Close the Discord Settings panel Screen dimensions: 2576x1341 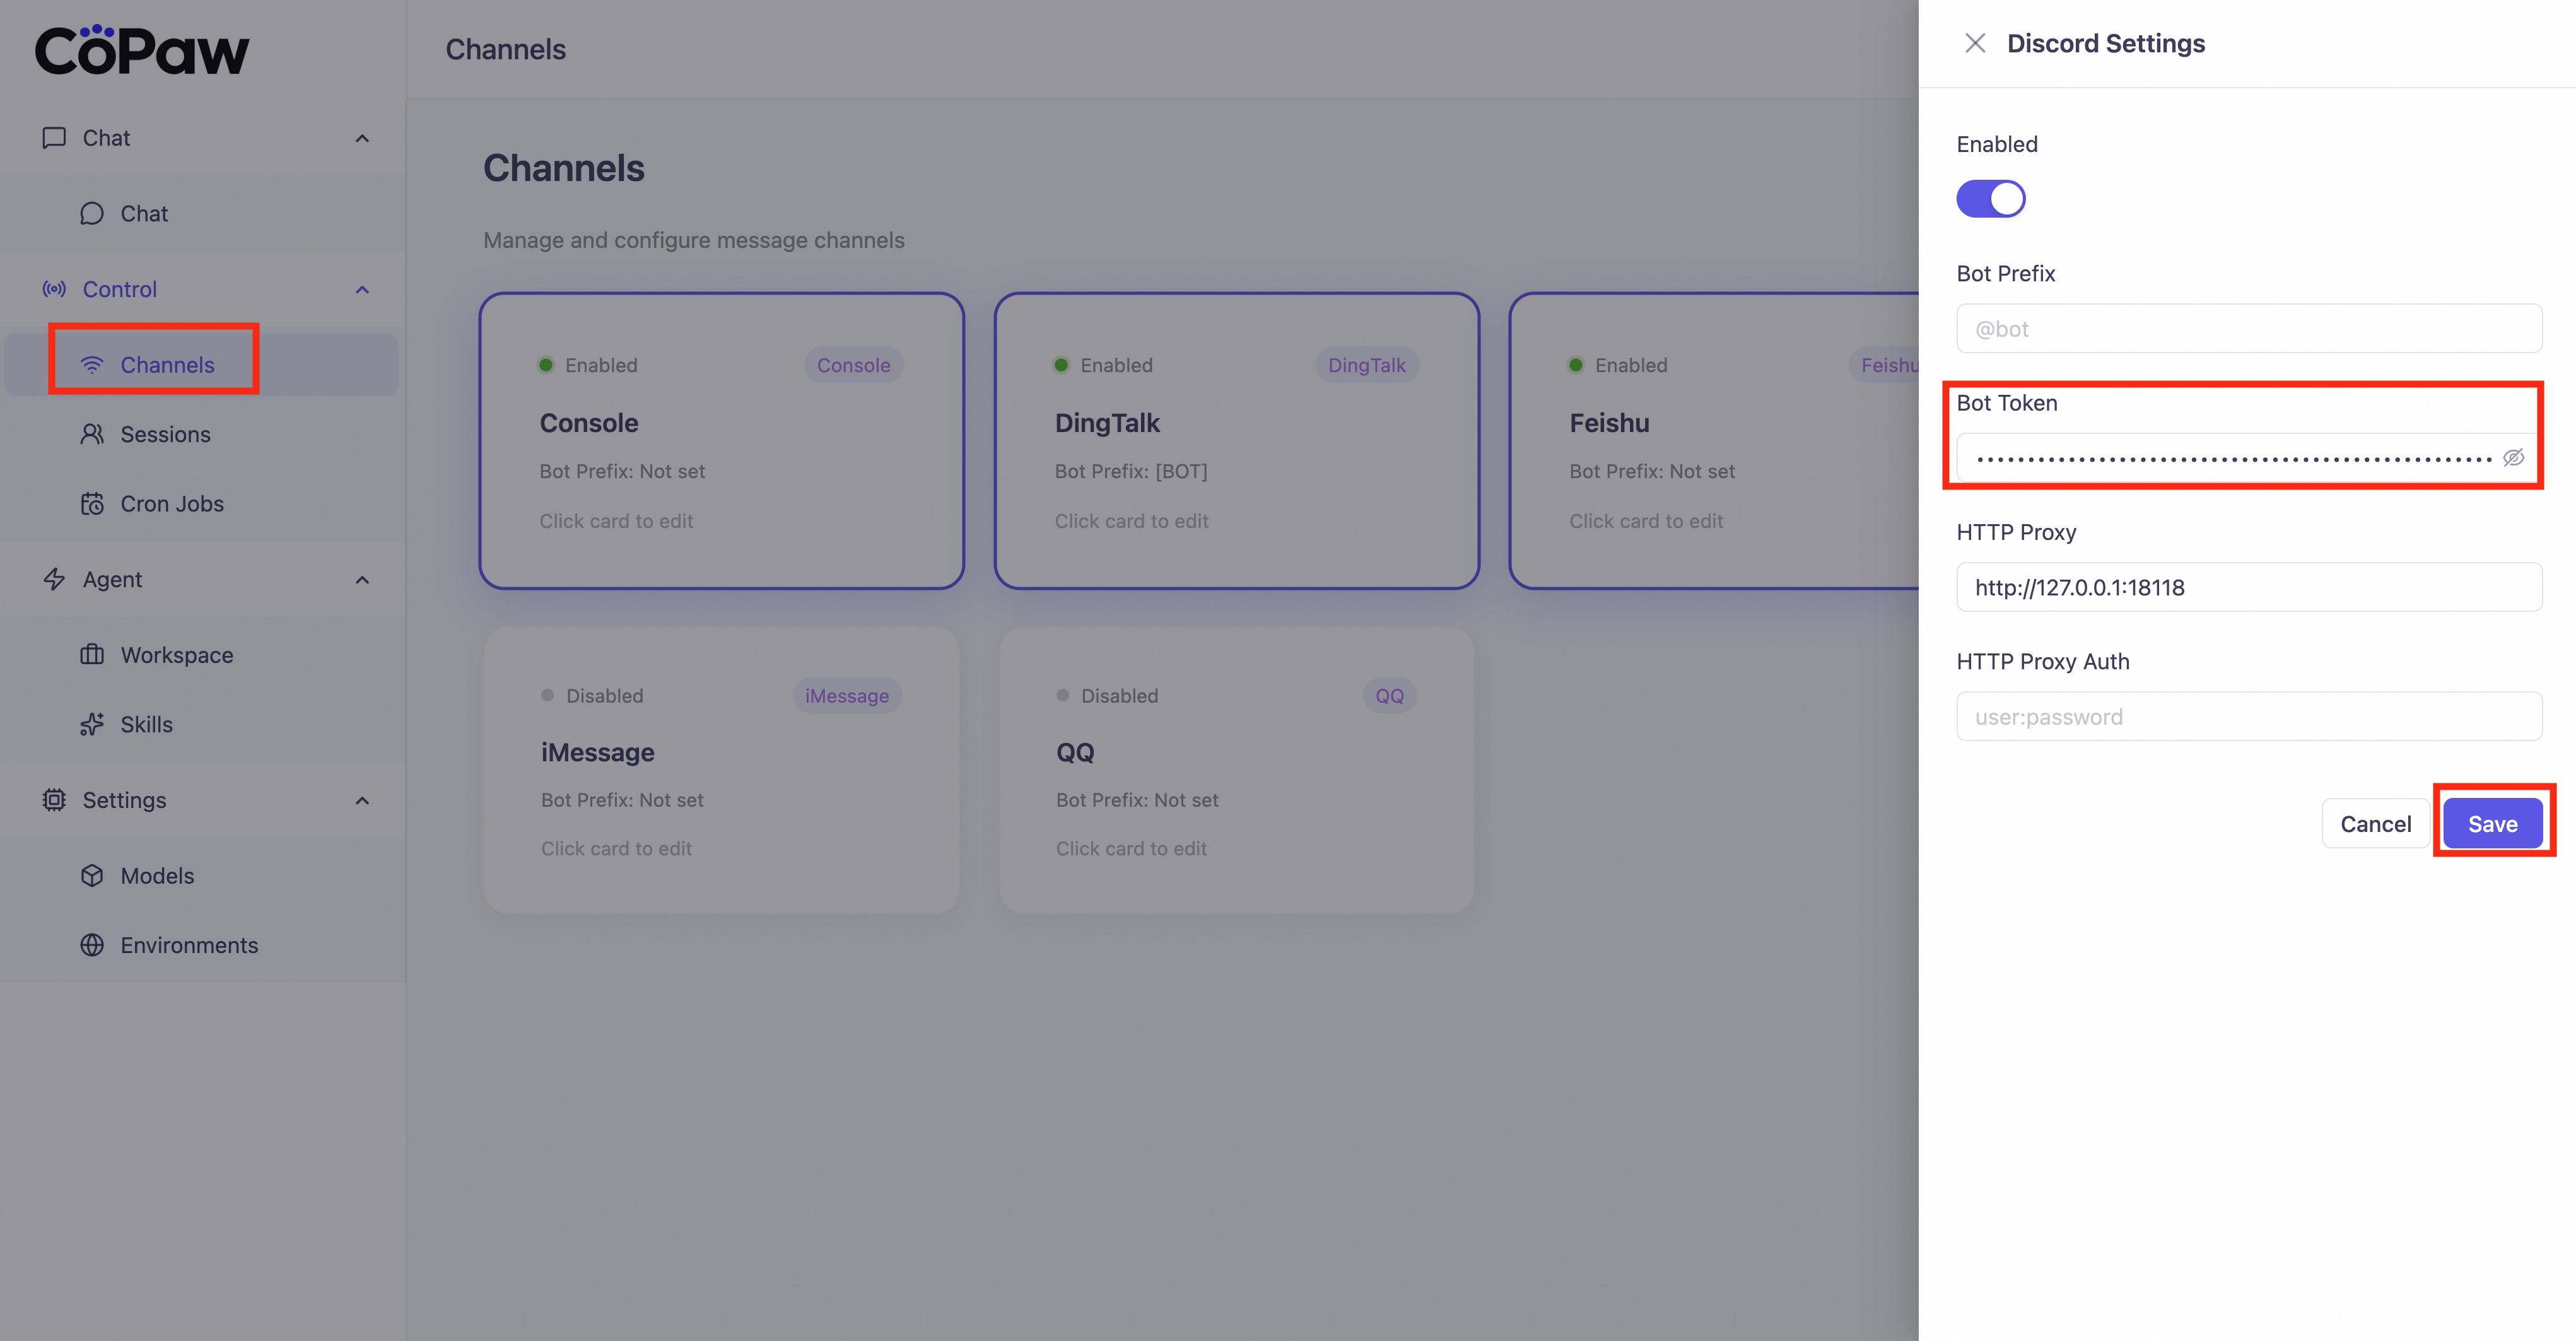[1974, 43]
